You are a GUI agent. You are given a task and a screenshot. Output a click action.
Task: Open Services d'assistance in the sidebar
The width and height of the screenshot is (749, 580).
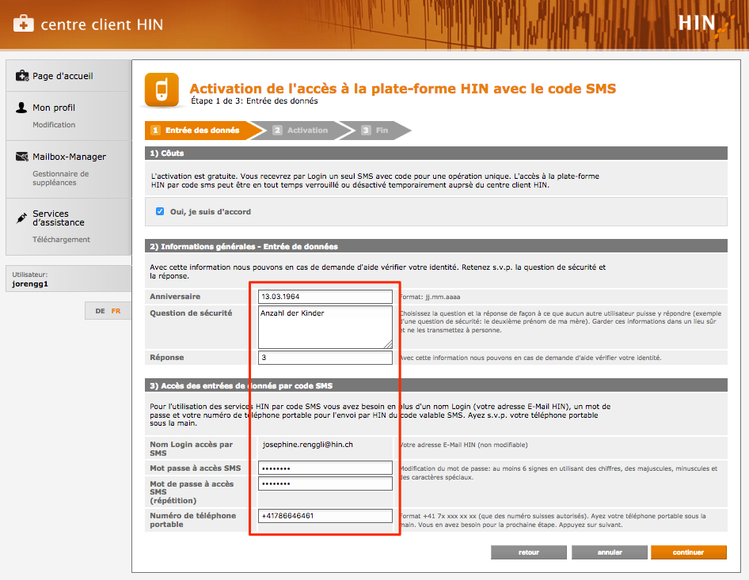click(x=59, y=218)
